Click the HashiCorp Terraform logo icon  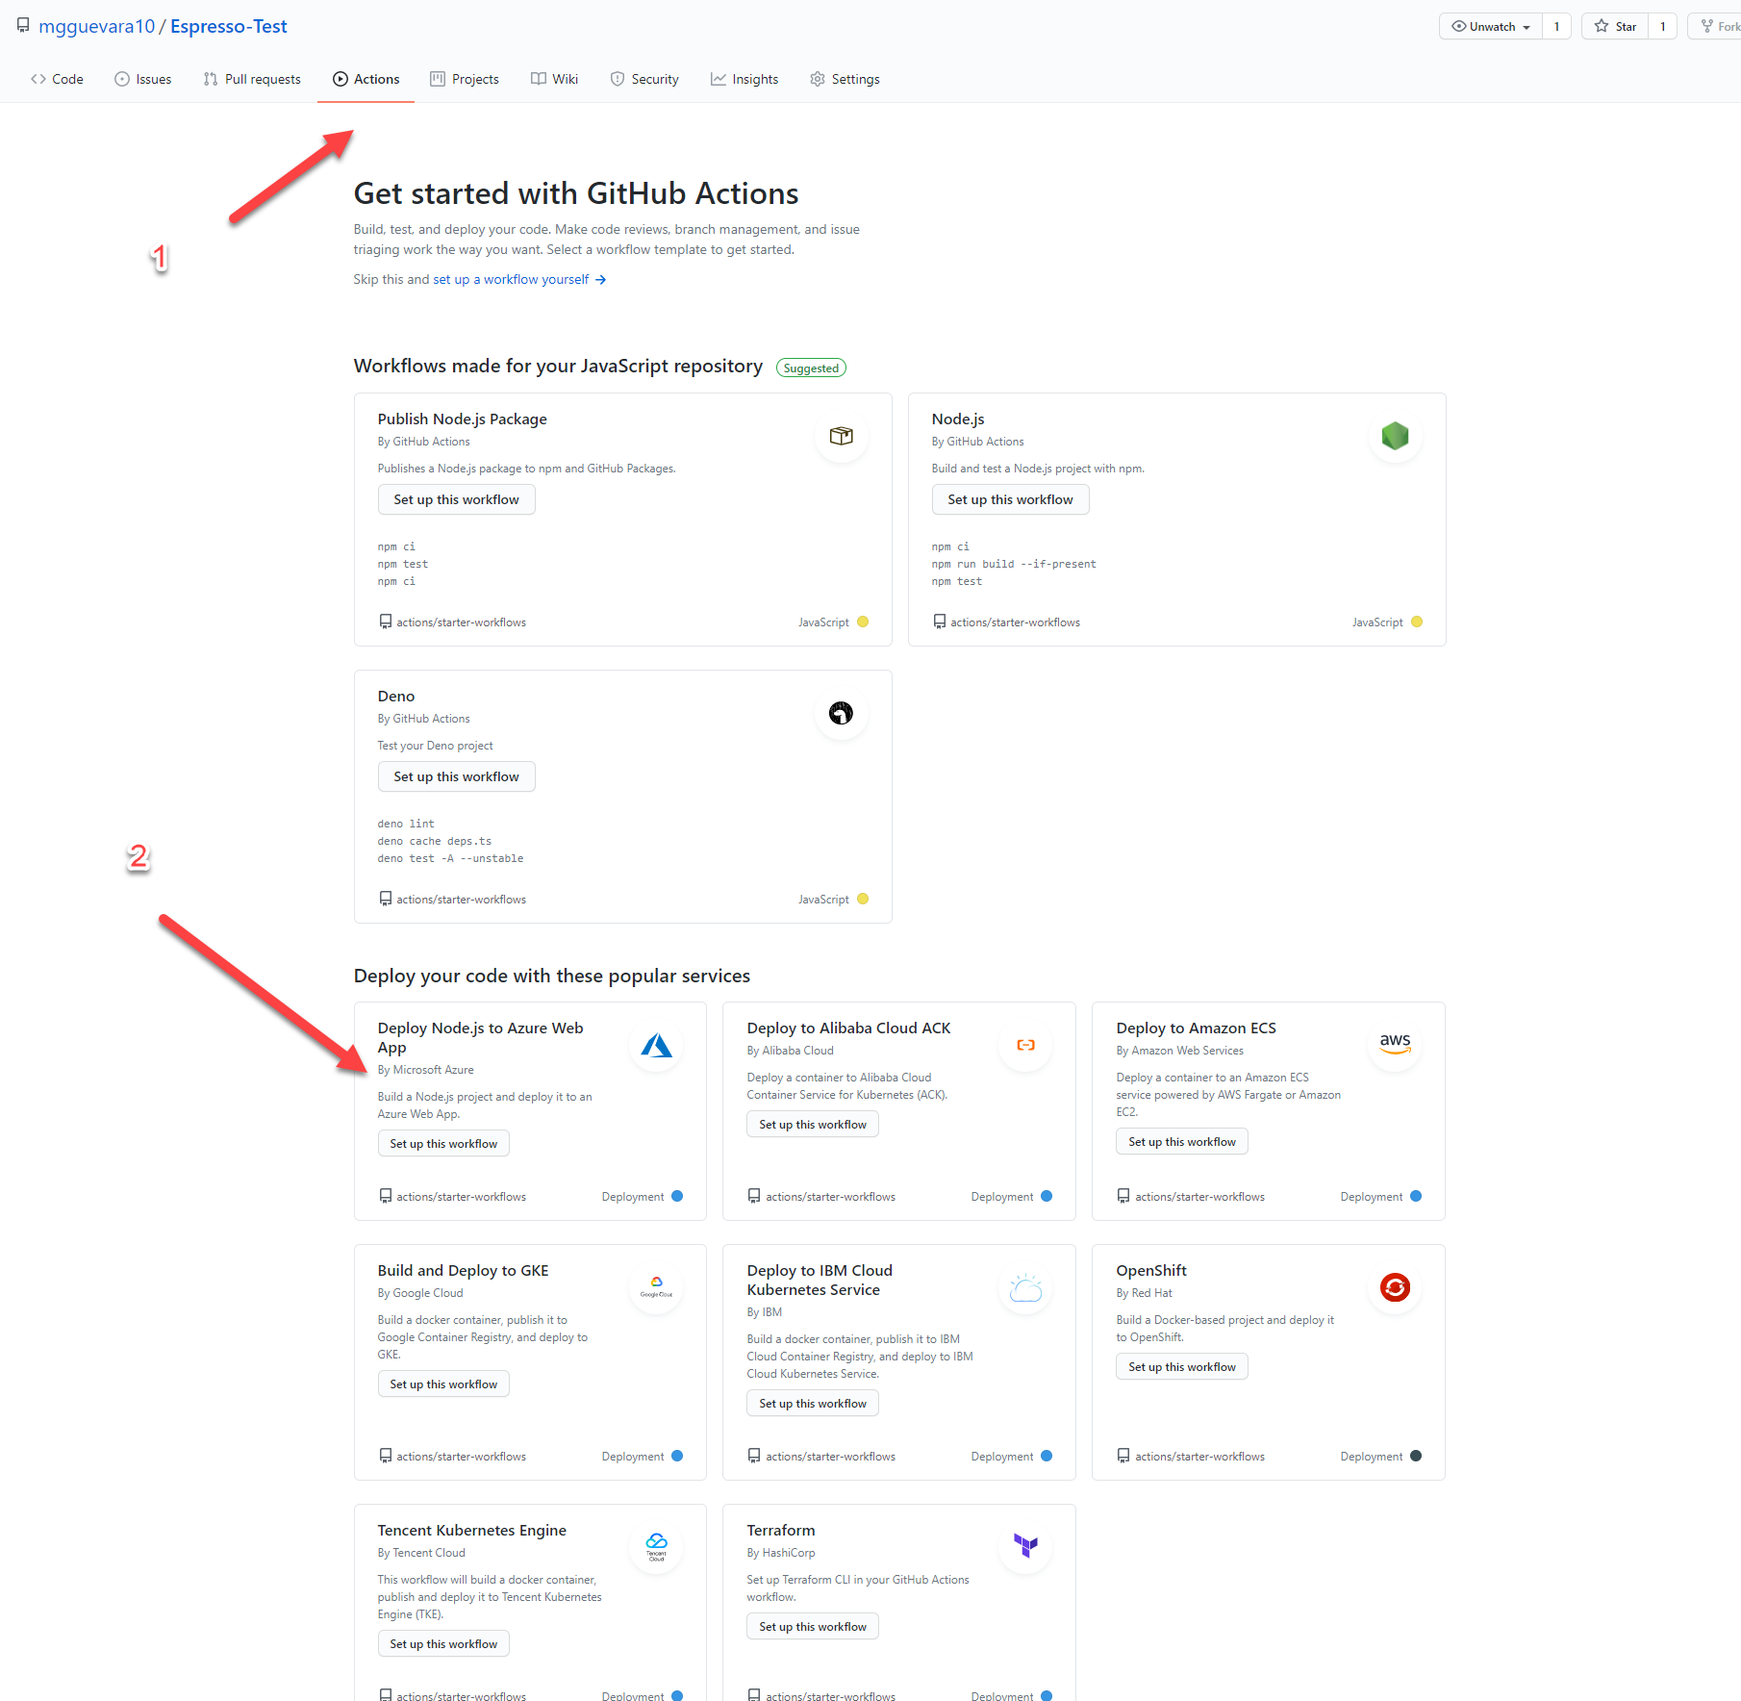click(1026, 1547)
